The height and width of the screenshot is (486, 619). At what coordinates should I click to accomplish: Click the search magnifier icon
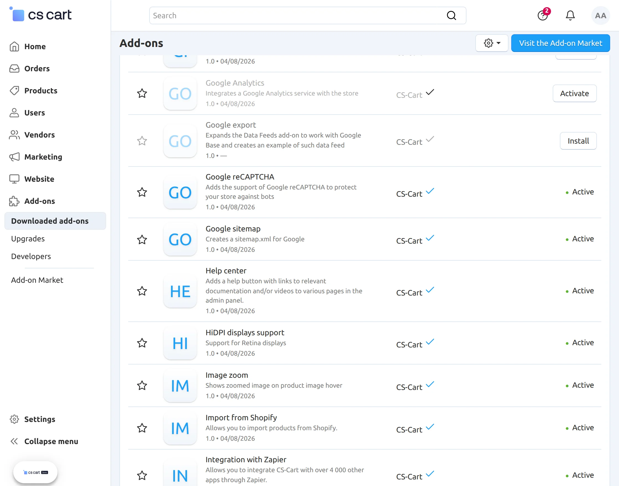click(451, 15)
